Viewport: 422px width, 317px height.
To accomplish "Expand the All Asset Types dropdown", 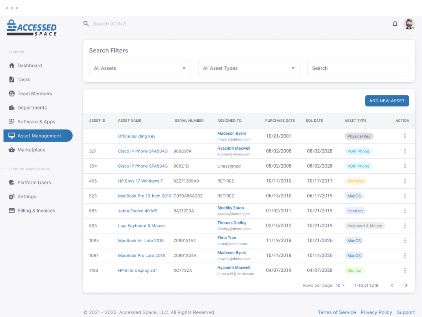I will [x=249, y=68].
